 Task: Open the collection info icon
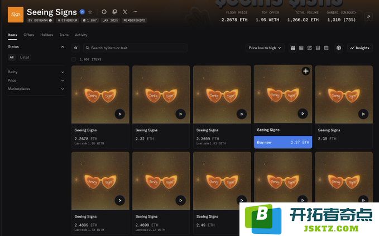[104, 12]
